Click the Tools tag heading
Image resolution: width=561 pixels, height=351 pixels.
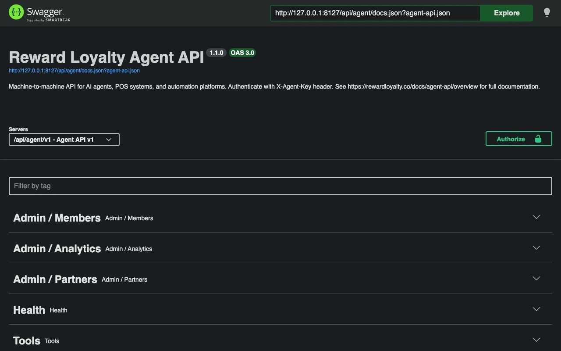tap(27, 341)
